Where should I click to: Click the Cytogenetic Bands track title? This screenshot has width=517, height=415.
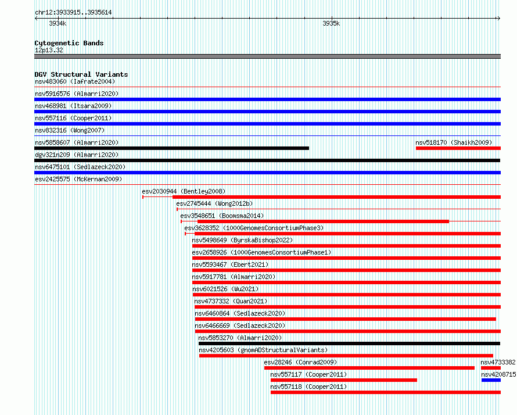point(69,43)
